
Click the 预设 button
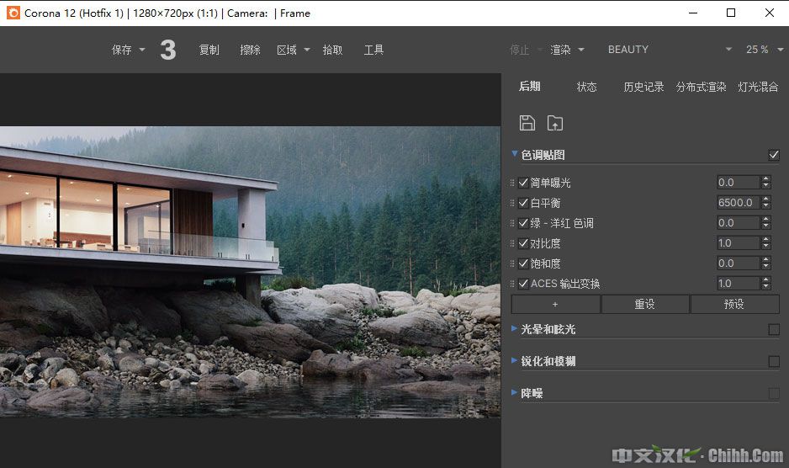734,304
